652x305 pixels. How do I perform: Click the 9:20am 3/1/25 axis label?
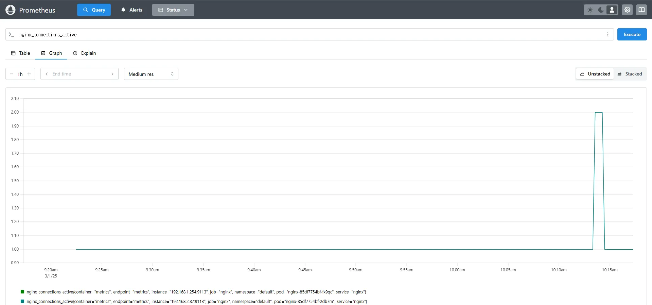(51, 273)
